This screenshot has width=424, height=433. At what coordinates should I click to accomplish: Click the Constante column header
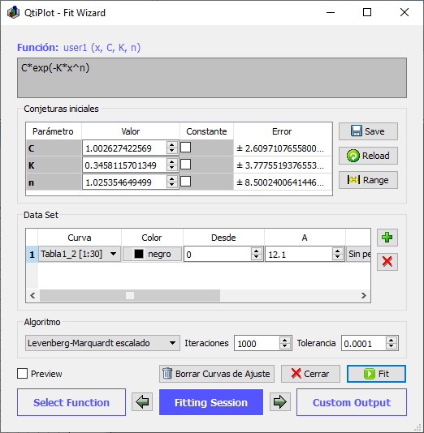pos(206,131)
